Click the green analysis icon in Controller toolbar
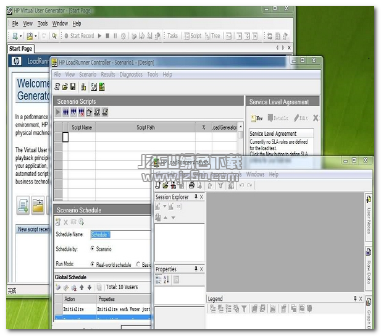Image resolution: width=381 pixels, height=336 pixels. [x=102, y=87]
